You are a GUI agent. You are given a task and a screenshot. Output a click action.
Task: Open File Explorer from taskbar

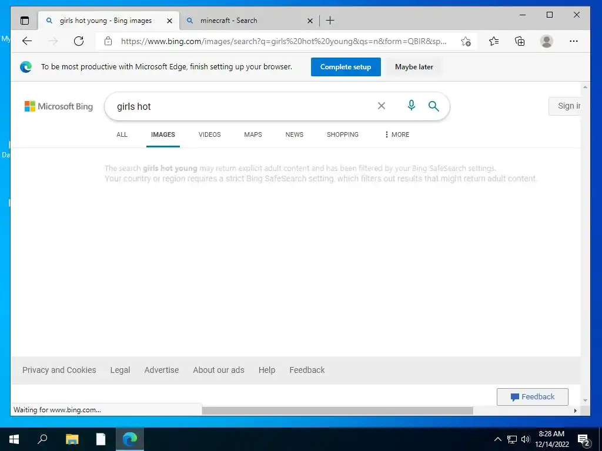coord(72,439)
